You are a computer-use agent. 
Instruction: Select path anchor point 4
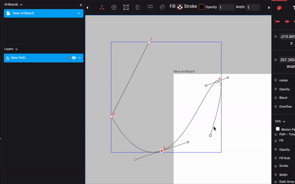[x=217, y=81]
